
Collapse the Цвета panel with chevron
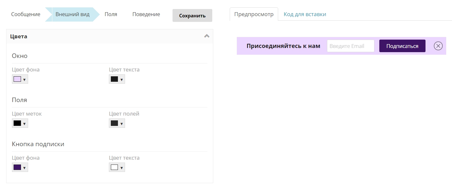point(207,36)
